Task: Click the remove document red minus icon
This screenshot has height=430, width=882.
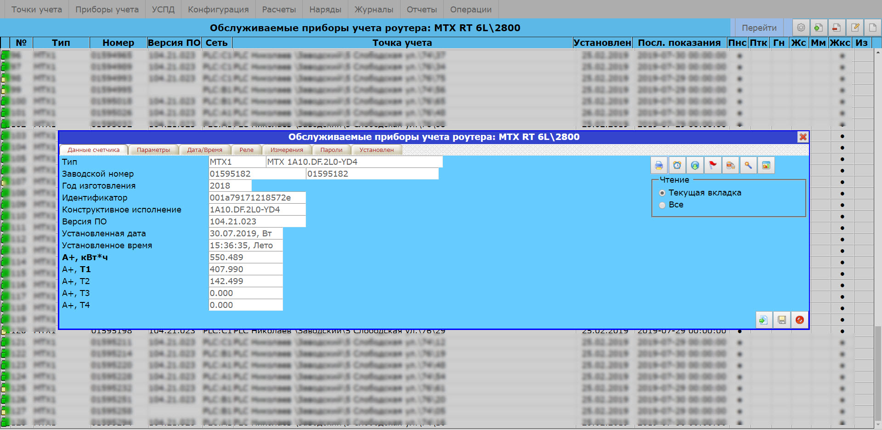Action: (837, 28)
